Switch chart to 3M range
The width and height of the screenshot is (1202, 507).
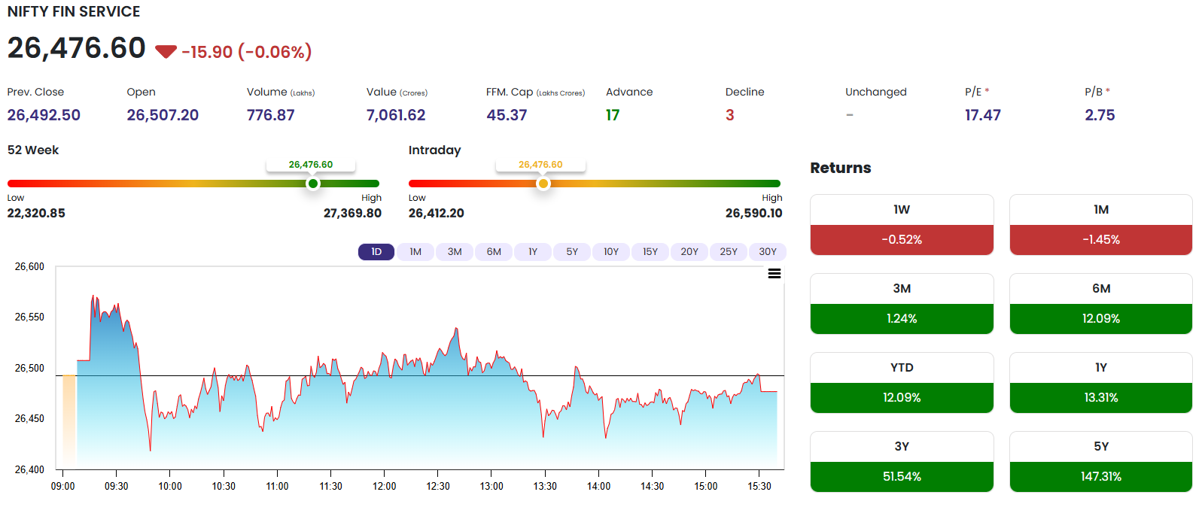click(x=455, y=252)
